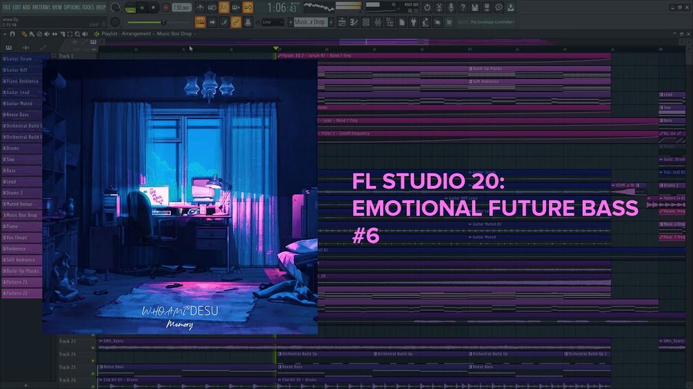Open the TOOLS menu
Viewport: 693px width, 389px height.
point(88,7)
